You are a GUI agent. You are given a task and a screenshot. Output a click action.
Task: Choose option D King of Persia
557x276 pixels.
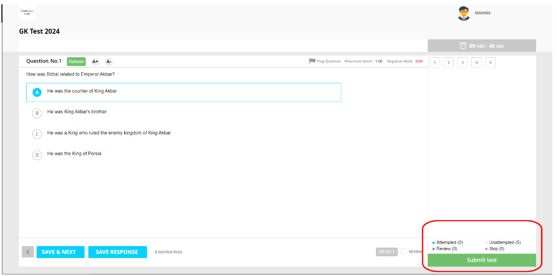click(x=37, y=155)
